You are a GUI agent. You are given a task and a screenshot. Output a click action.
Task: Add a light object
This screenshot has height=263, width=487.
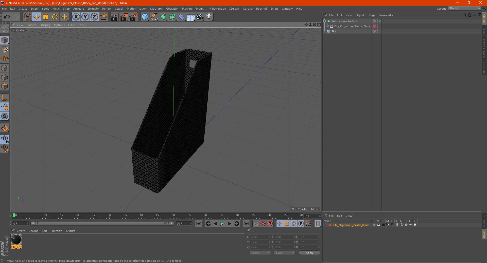[x=209, y=17]
